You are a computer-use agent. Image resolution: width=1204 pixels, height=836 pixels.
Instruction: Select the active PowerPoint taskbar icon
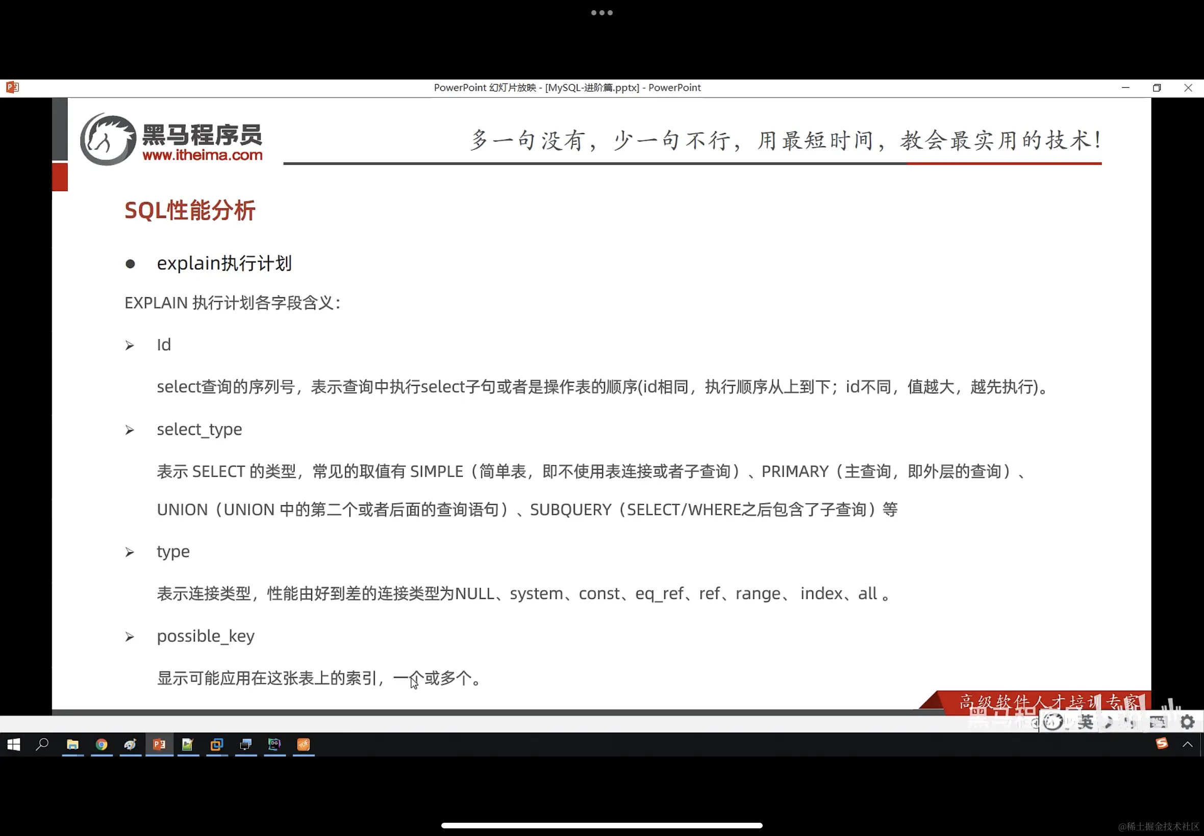tap(159, 745)
